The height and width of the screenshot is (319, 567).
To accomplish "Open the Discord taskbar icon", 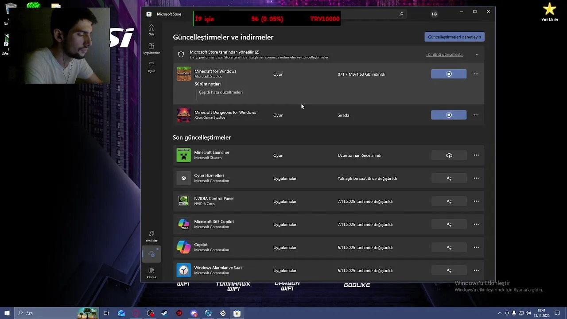I will click(x=194, y=313).
